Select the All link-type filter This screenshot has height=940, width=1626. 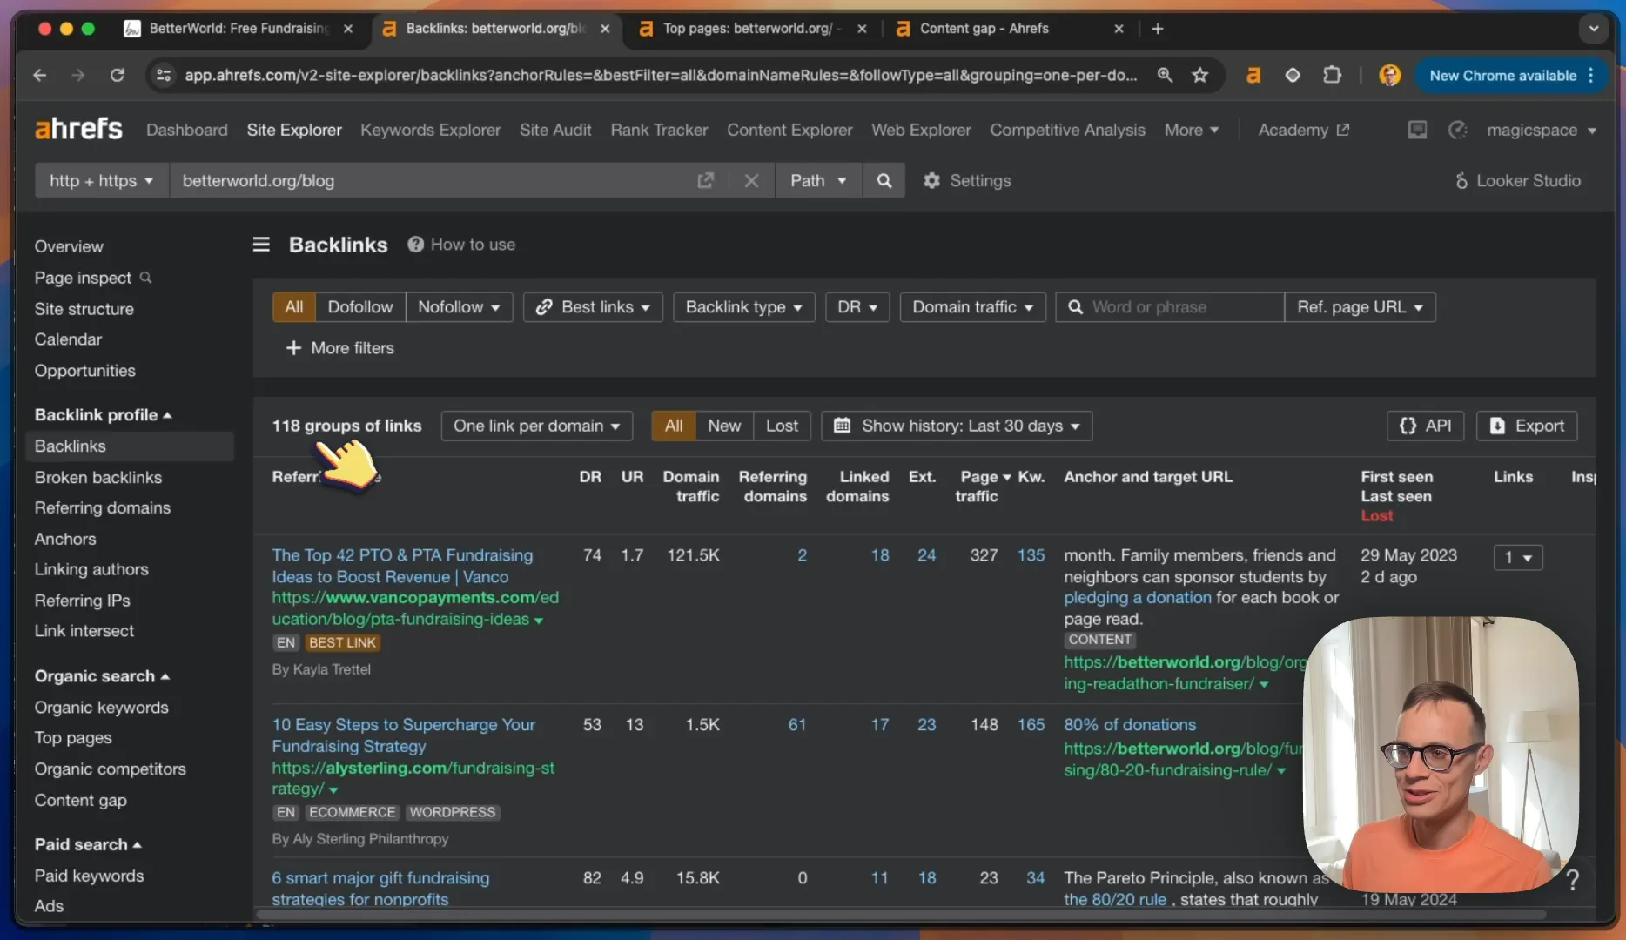293,306
